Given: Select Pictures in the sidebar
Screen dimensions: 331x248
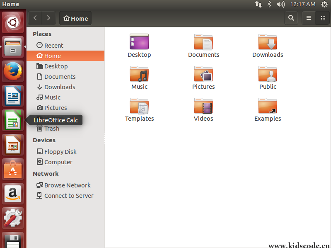Looking at the screenshot, I should (65, 107).
